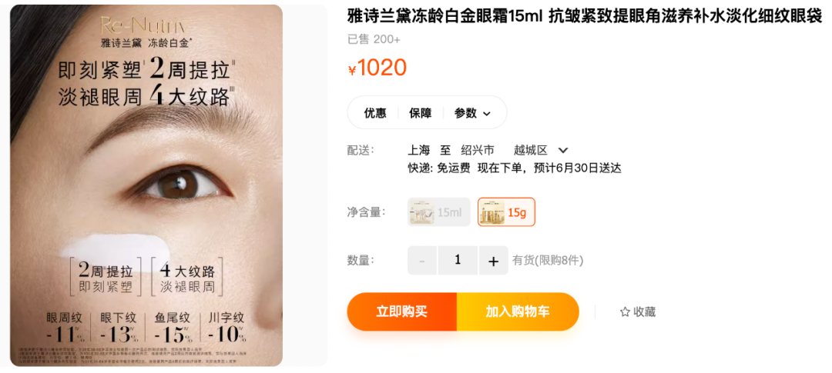Click the 15ml option's product thumbnail
The width and height of the screenshot is (832, 373).
[x=422, y=212]
